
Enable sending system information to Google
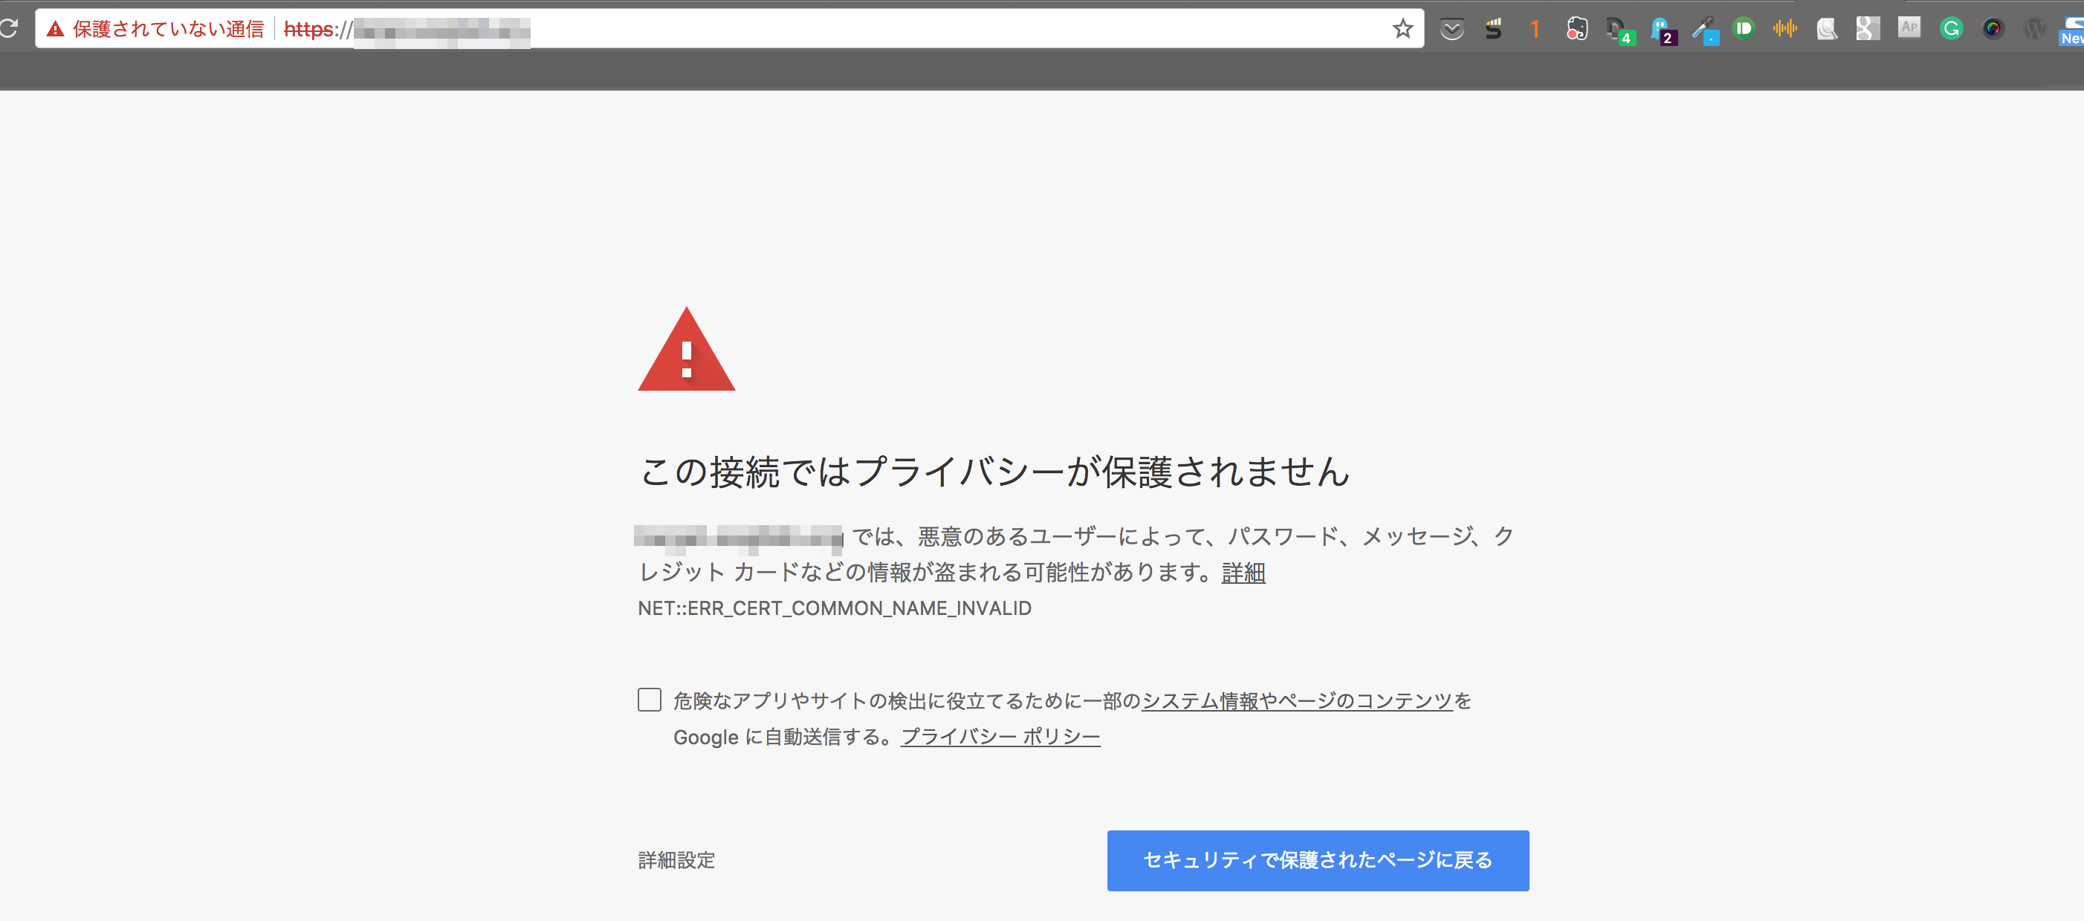click(x=650, y=700)
